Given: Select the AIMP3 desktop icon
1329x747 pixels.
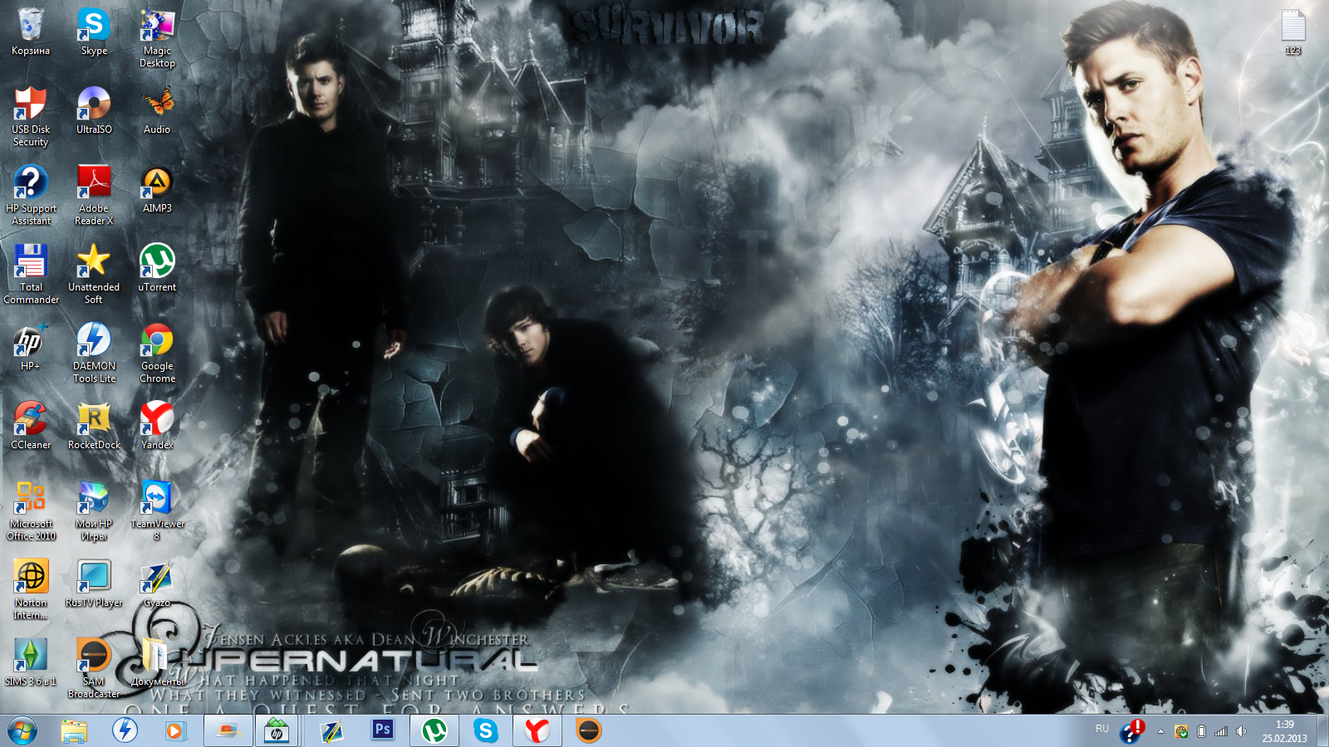Looking at the screenshot, I should 157,183.
